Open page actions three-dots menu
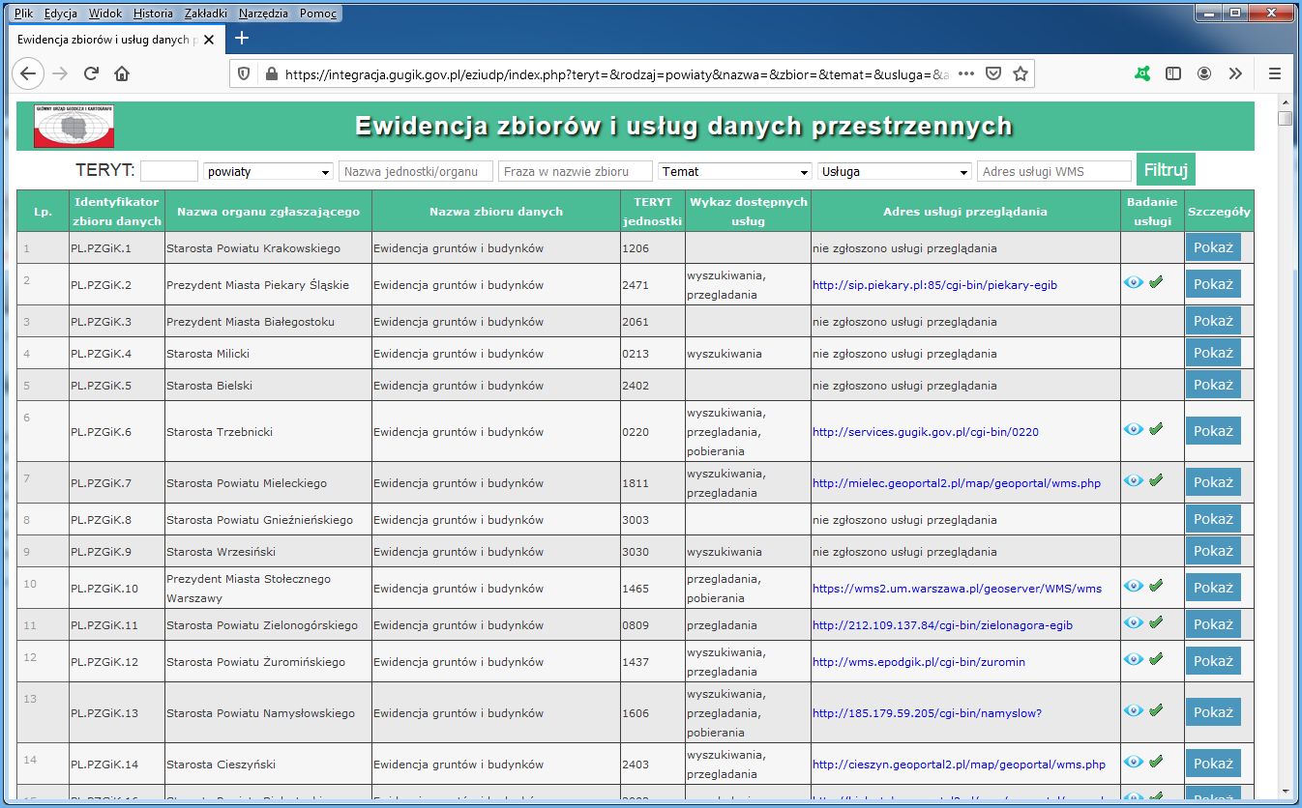1302x808 pixels. 965,73
